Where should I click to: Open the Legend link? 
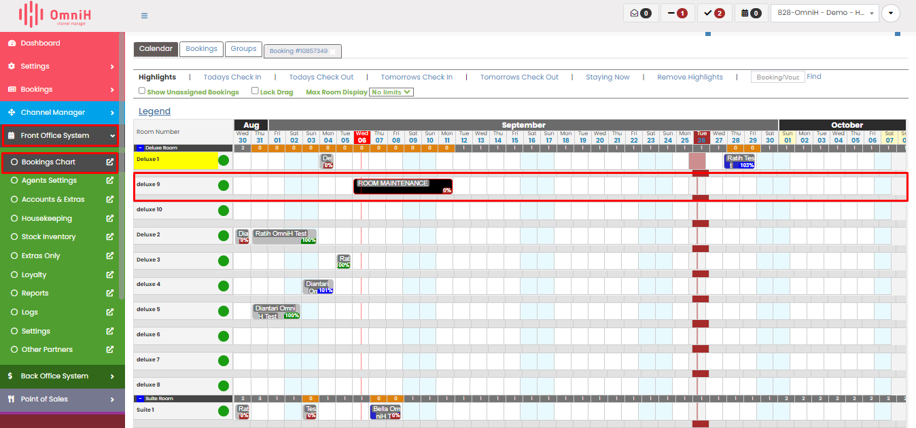(x=154, y=111)
